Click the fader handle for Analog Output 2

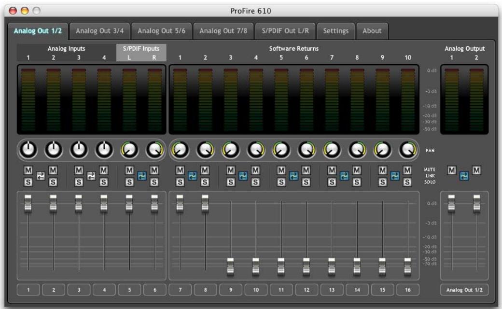[x=477, y=204]
